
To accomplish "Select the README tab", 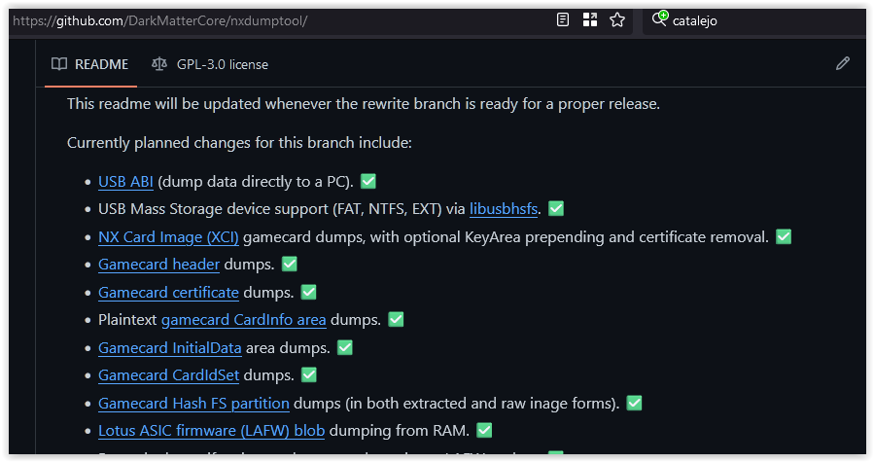I will point(90,65).
